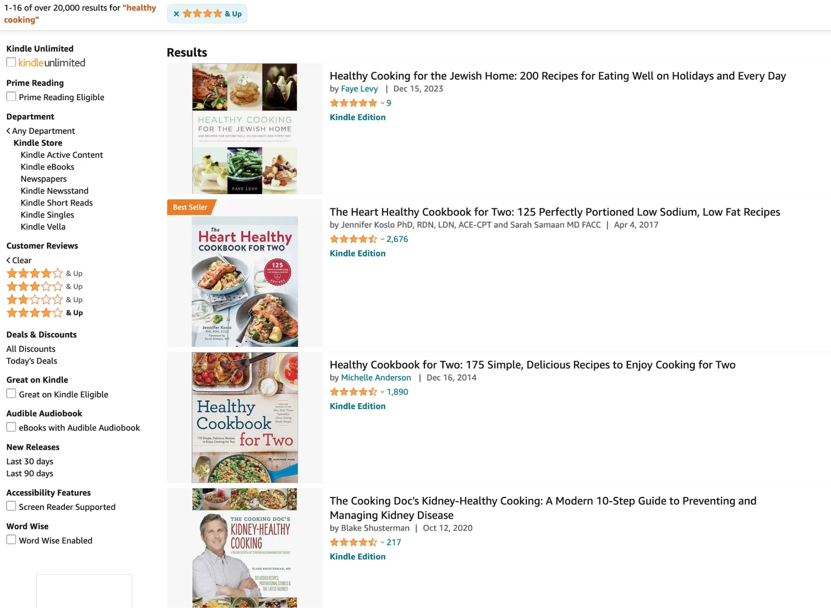Viewport: 831px width, 608px height.
Task: Click the Kindle Unlimited logo
Action: point(52,63)
